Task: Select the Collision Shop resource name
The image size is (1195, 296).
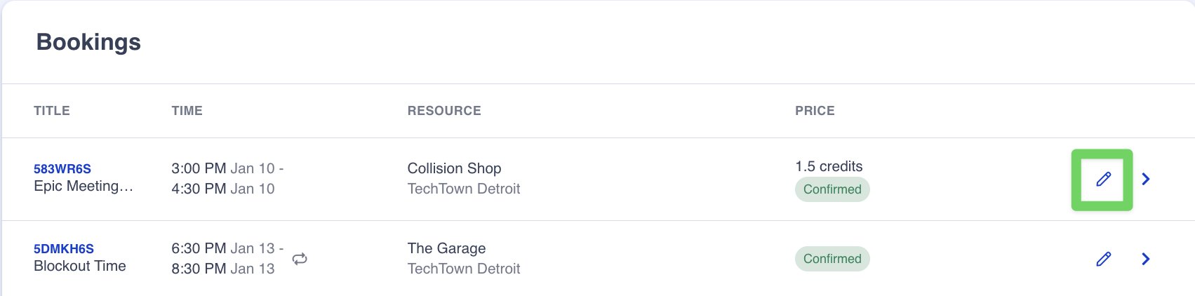Action: pyautogui.click(x=454, y=168)
